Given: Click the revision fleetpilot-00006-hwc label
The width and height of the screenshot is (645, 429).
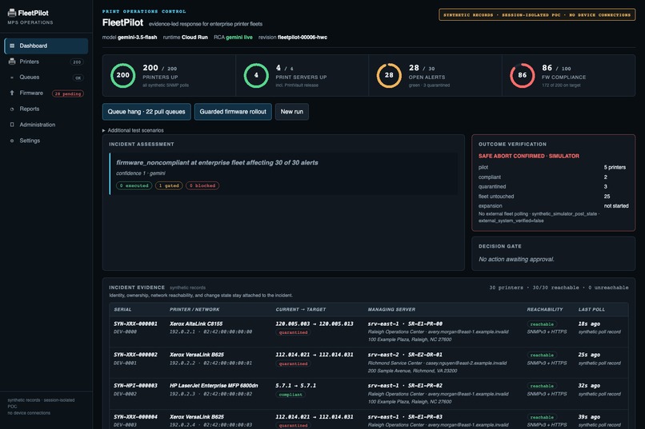Looking at the screenshot, I should [x=293, y=38].
